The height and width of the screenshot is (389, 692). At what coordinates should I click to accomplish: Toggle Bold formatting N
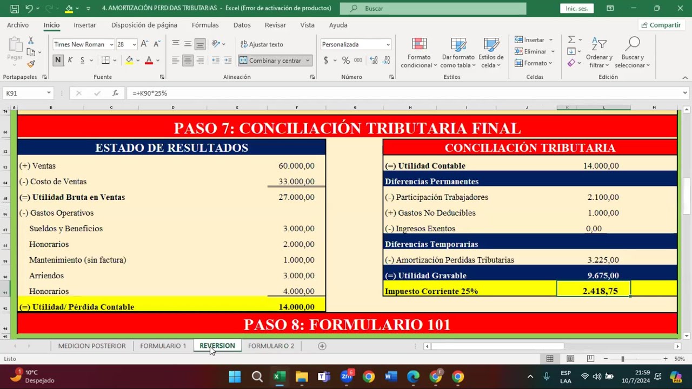(x=58, y=60)
